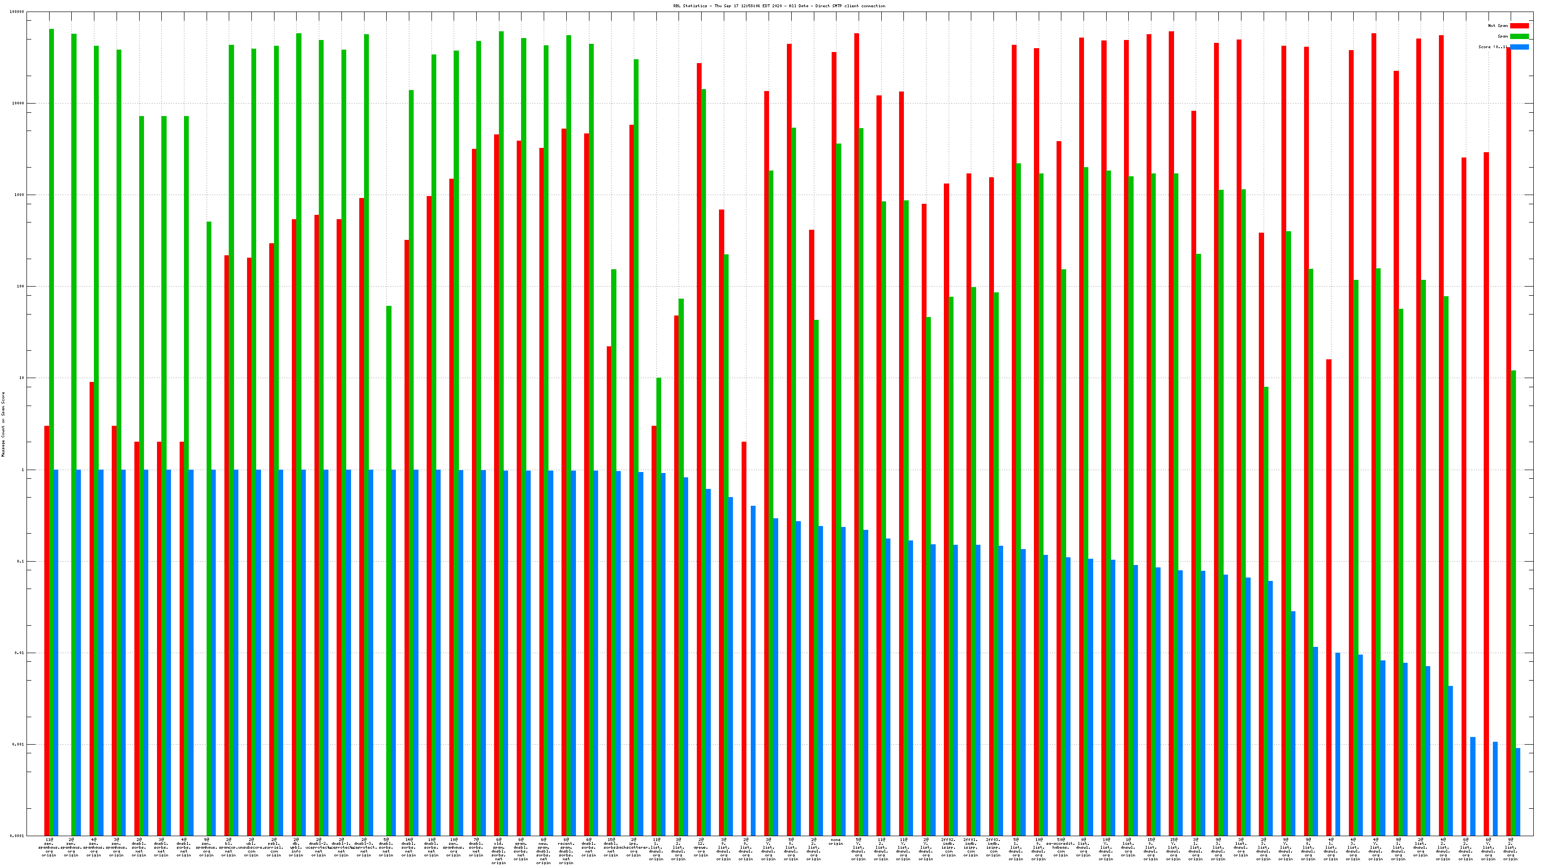Click the 'db.wpbl.info' x-axis label
Viewport: 1541px width, 867px height.
point(296,847)
